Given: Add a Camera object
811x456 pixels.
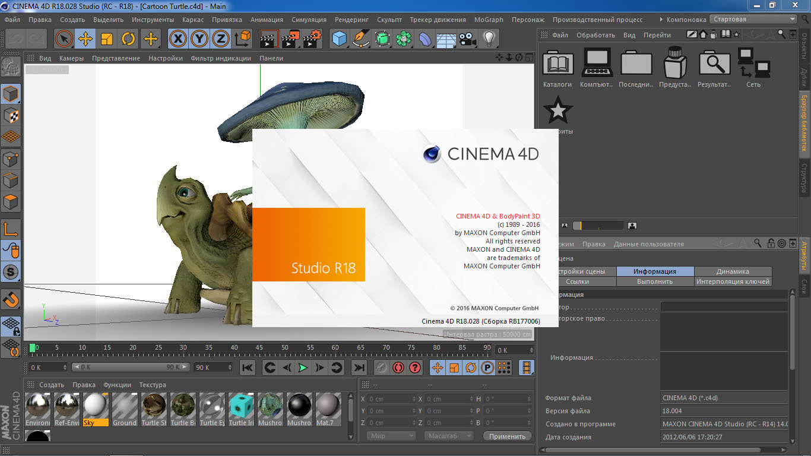Looking at the screenshot, I should [467, 39].
